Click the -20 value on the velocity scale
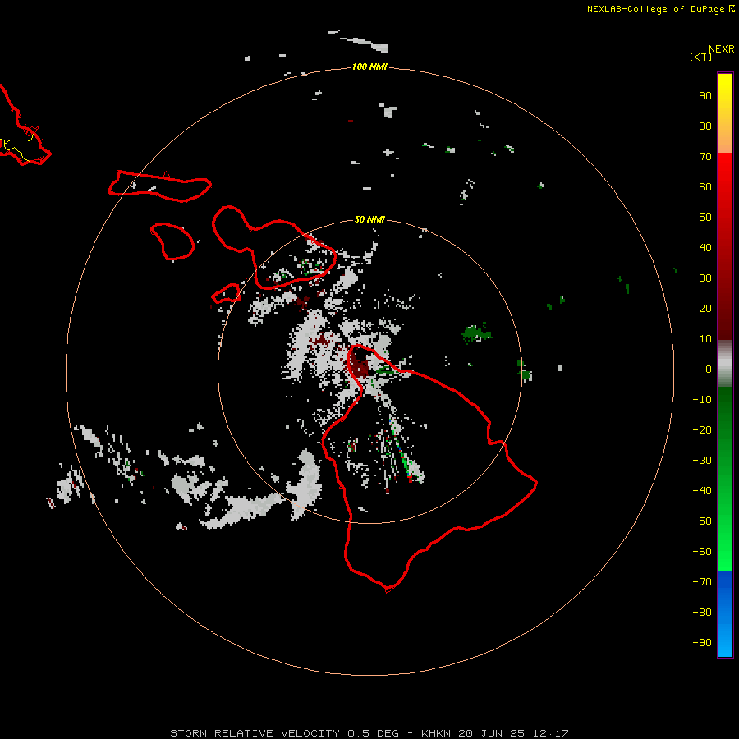Screen dimensions: 739x739 pos(702,430)
